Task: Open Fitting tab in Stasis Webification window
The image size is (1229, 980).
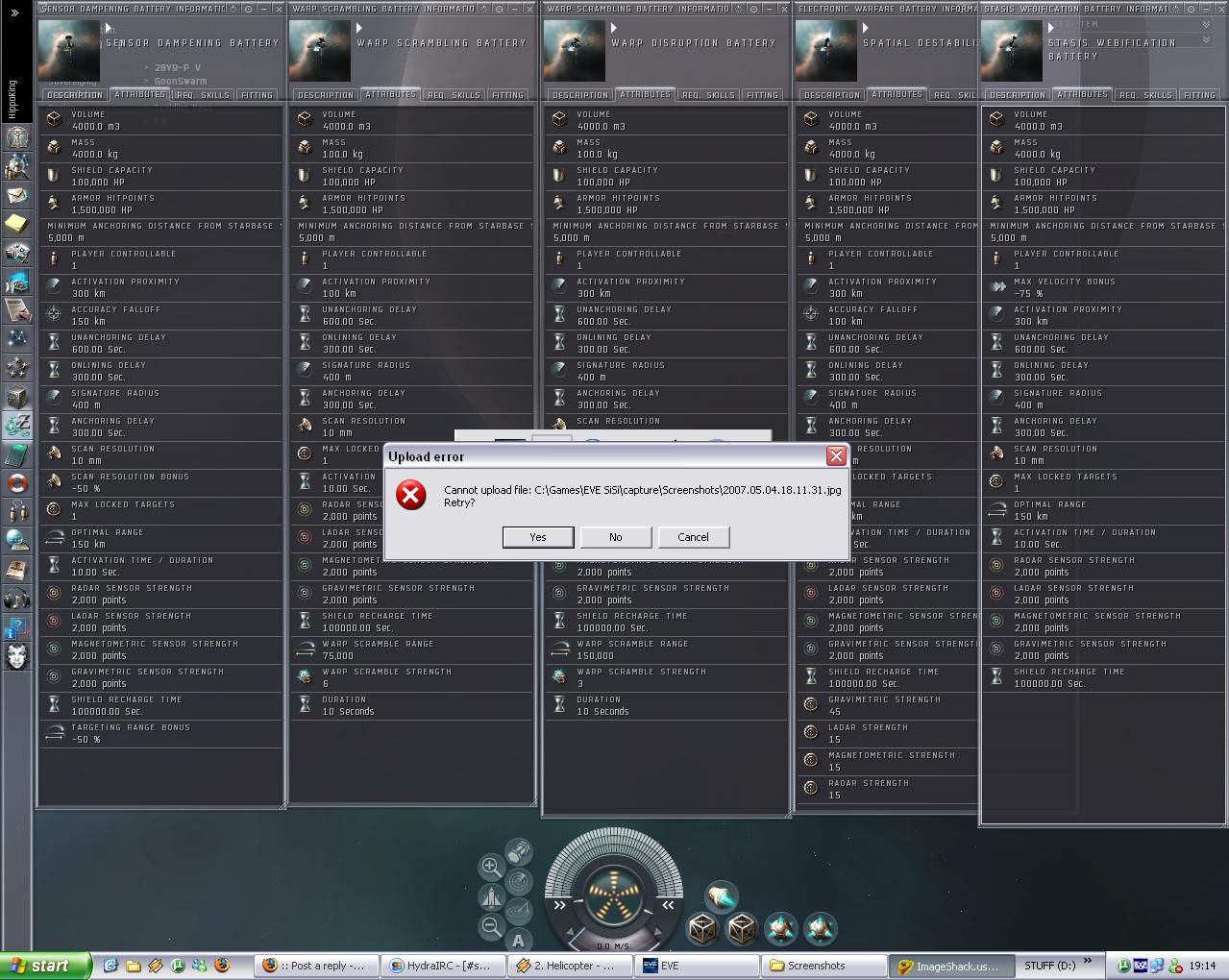Action: (x=1200, y=95)
